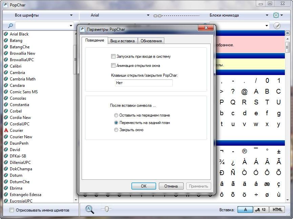Screen dimensions: 293x219
Task: Select the plus-minus ± symbol
Action: tap(279, 151)
